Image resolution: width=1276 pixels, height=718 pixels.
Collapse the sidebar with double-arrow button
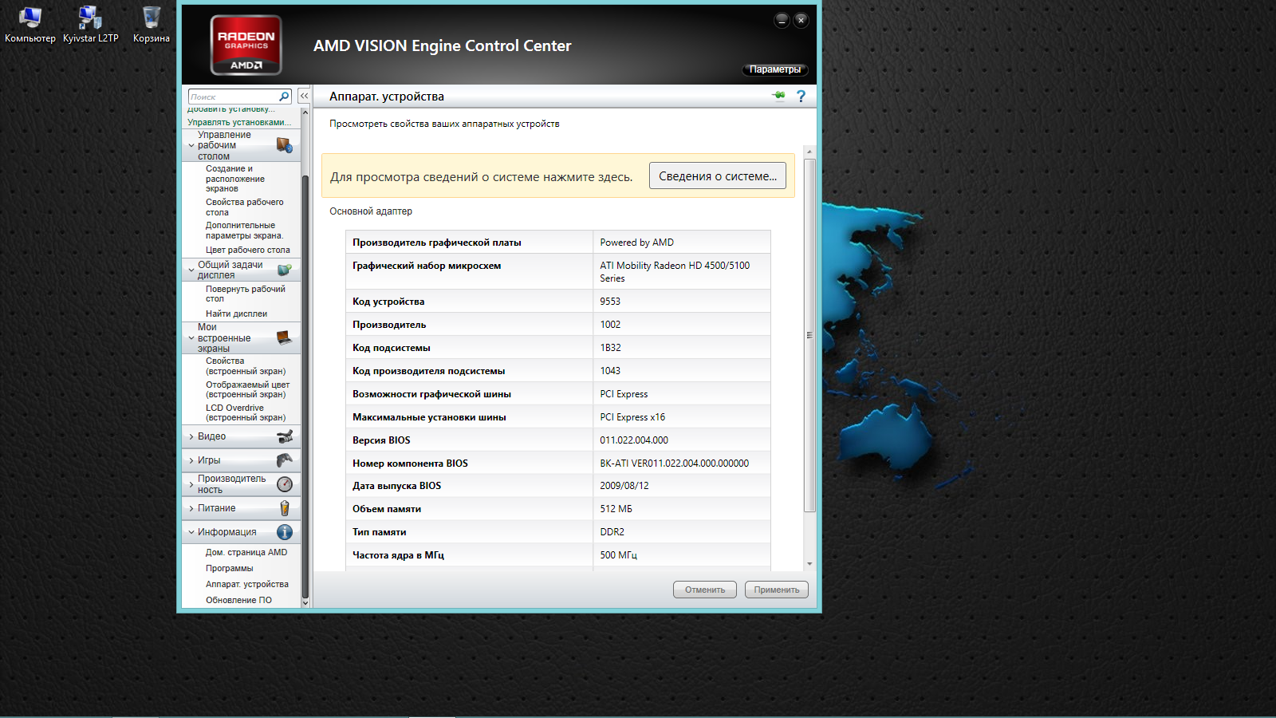[x=304, y=96]
